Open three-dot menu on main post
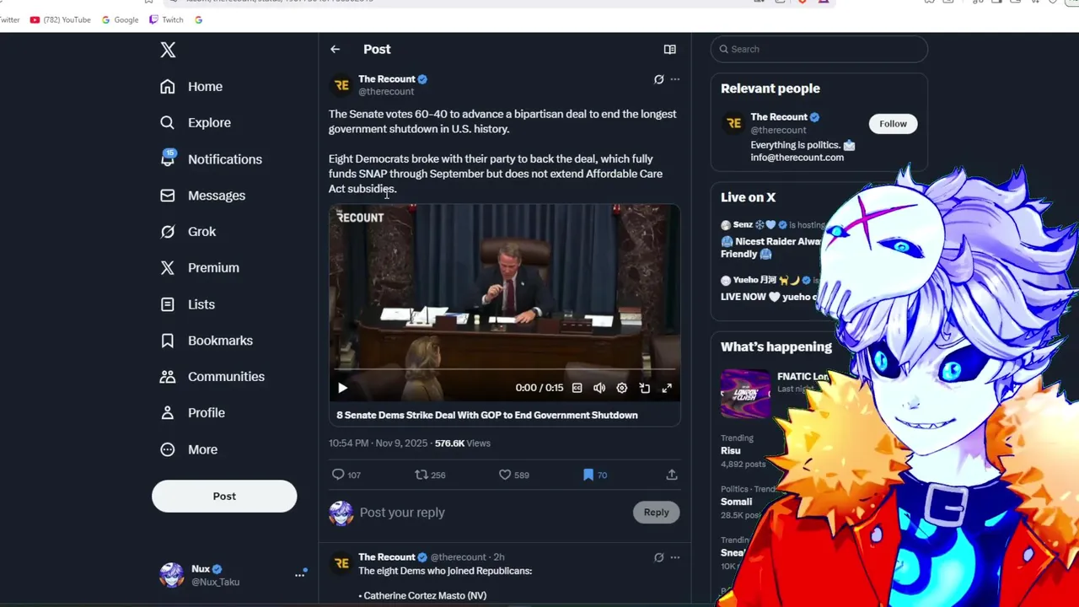Viewport: 1079px width, 607px height. click(x=675, y=79)
